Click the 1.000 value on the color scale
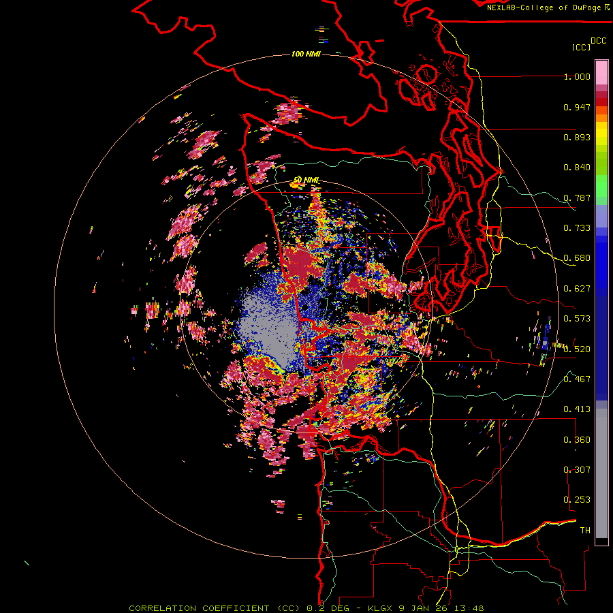The height and width of the screenshot is (613, 613). coord(577,76)
